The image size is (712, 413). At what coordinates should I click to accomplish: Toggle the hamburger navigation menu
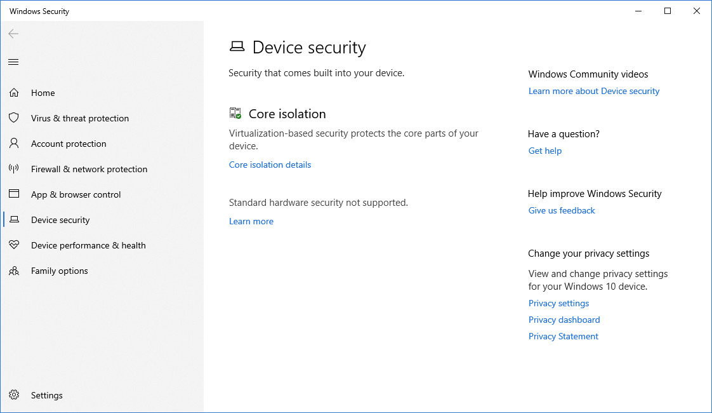pos(13,62)
